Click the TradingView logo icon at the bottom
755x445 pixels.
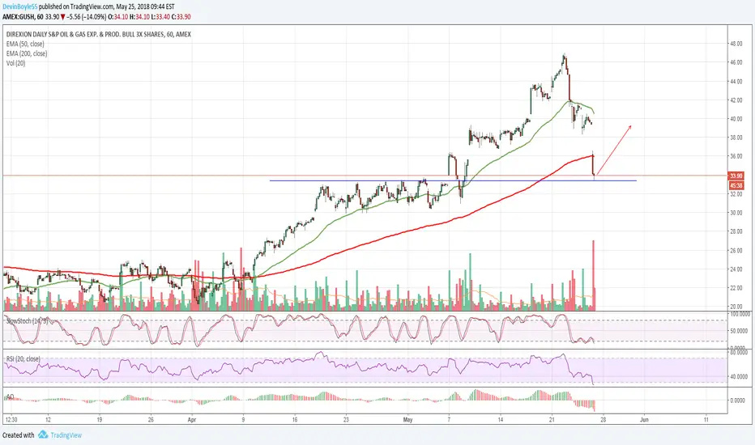43,435
